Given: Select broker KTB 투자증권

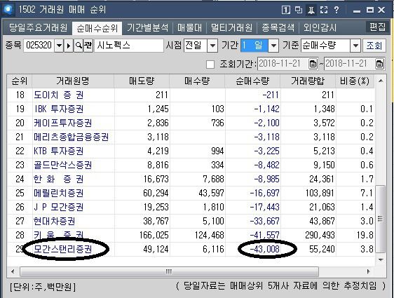Looking at the screenshot, I should pyautogui.click(x=58, y=151).
